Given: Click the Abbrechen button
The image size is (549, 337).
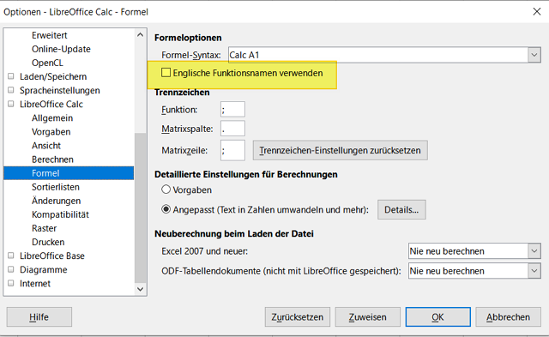Looking at the screenshot, I should (508, 316).
